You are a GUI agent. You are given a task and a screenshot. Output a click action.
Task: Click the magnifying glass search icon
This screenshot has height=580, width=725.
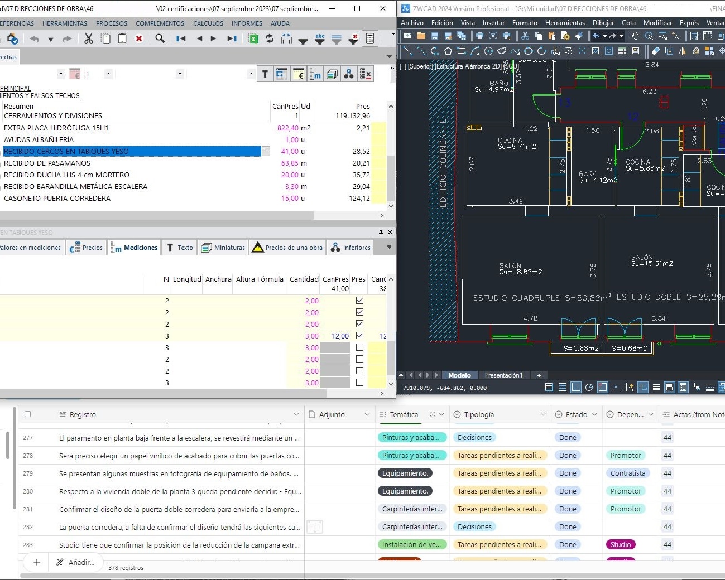pyautogui.click(x=160, y=38)
